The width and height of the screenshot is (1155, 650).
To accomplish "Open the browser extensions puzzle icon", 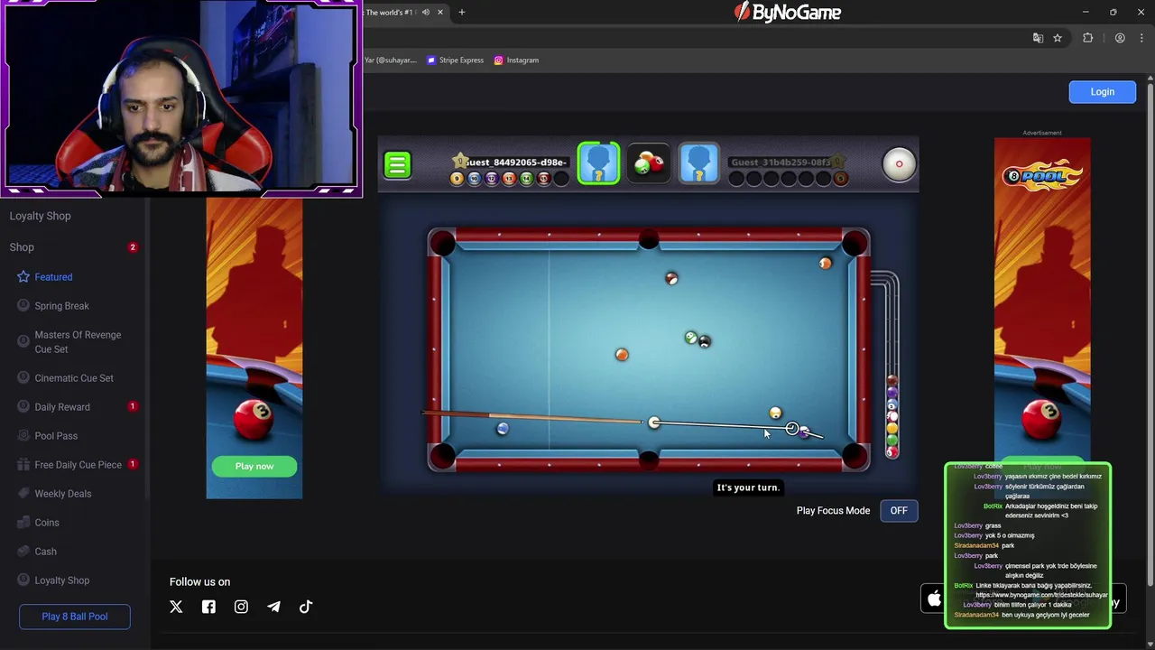I will (1087, 38).
